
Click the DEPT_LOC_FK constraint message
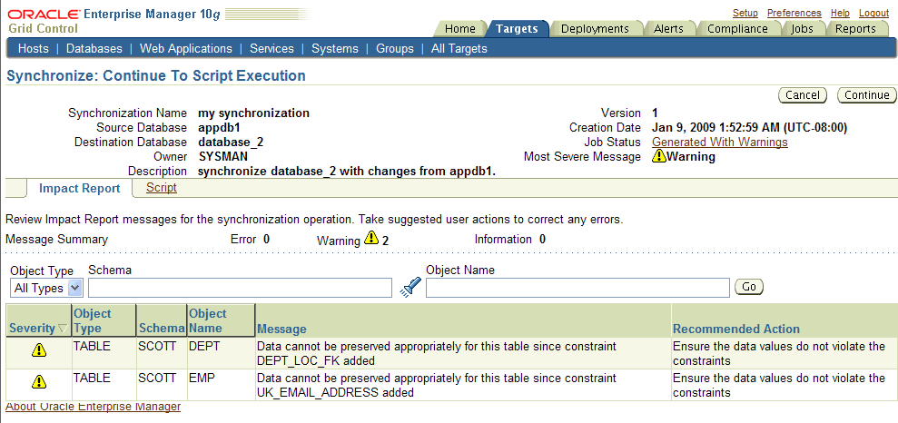coord(437,353)
